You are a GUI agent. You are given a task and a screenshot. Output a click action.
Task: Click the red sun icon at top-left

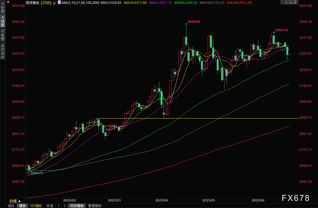pyautogui.click(x=8, y=3)
